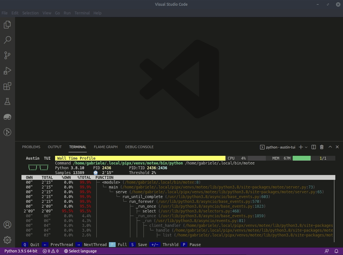This screenshot has height=255, width=343.
Task: Split the terminal panel
Action: (x=314, y=147)
